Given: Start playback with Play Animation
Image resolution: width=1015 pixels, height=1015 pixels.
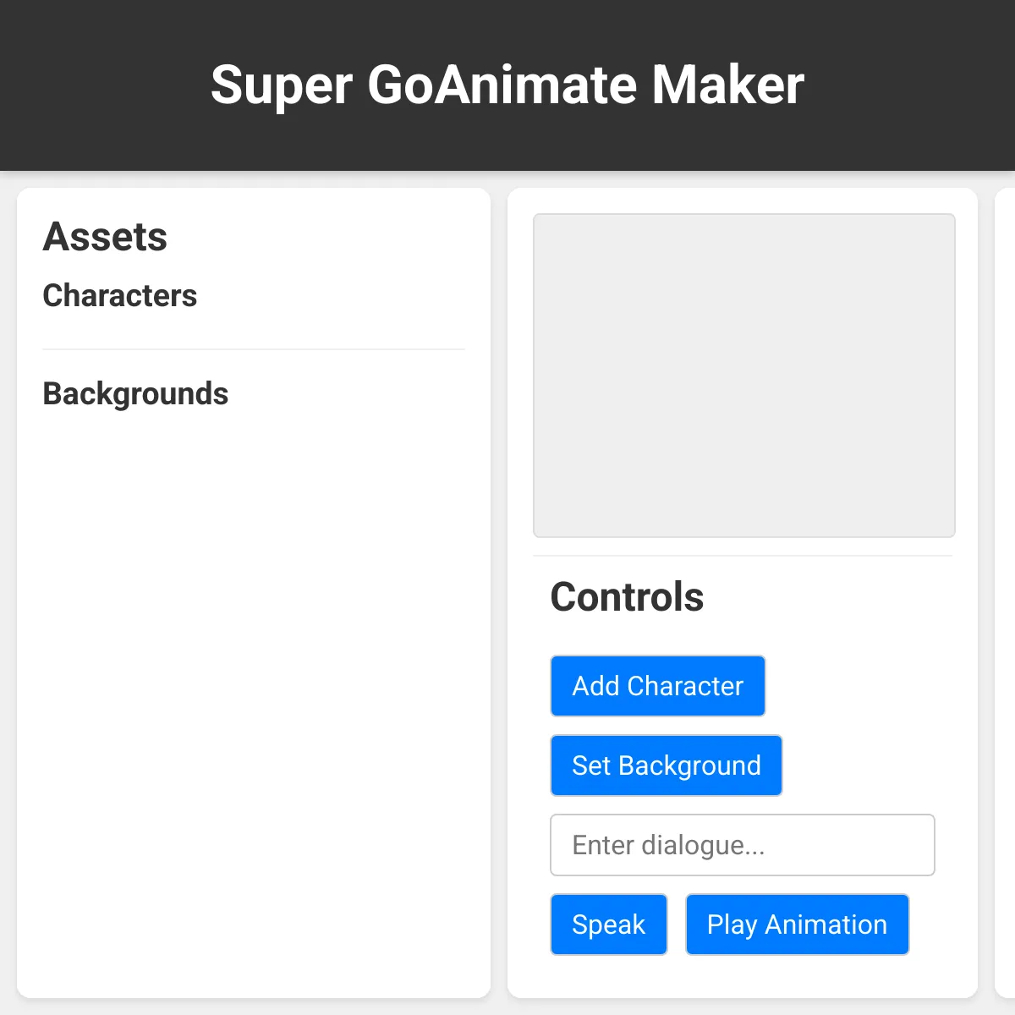Looking at the screenshot, I should 798,924.
